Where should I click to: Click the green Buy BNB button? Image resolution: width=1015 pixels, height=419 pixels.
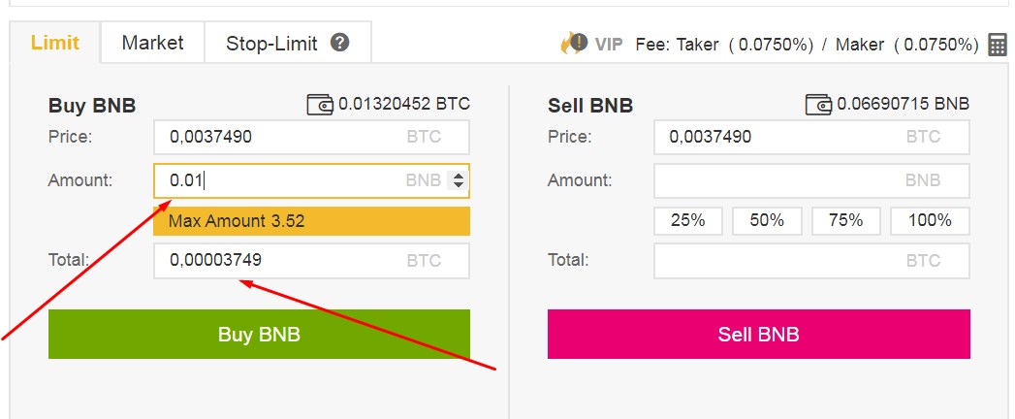pos(259,335)
